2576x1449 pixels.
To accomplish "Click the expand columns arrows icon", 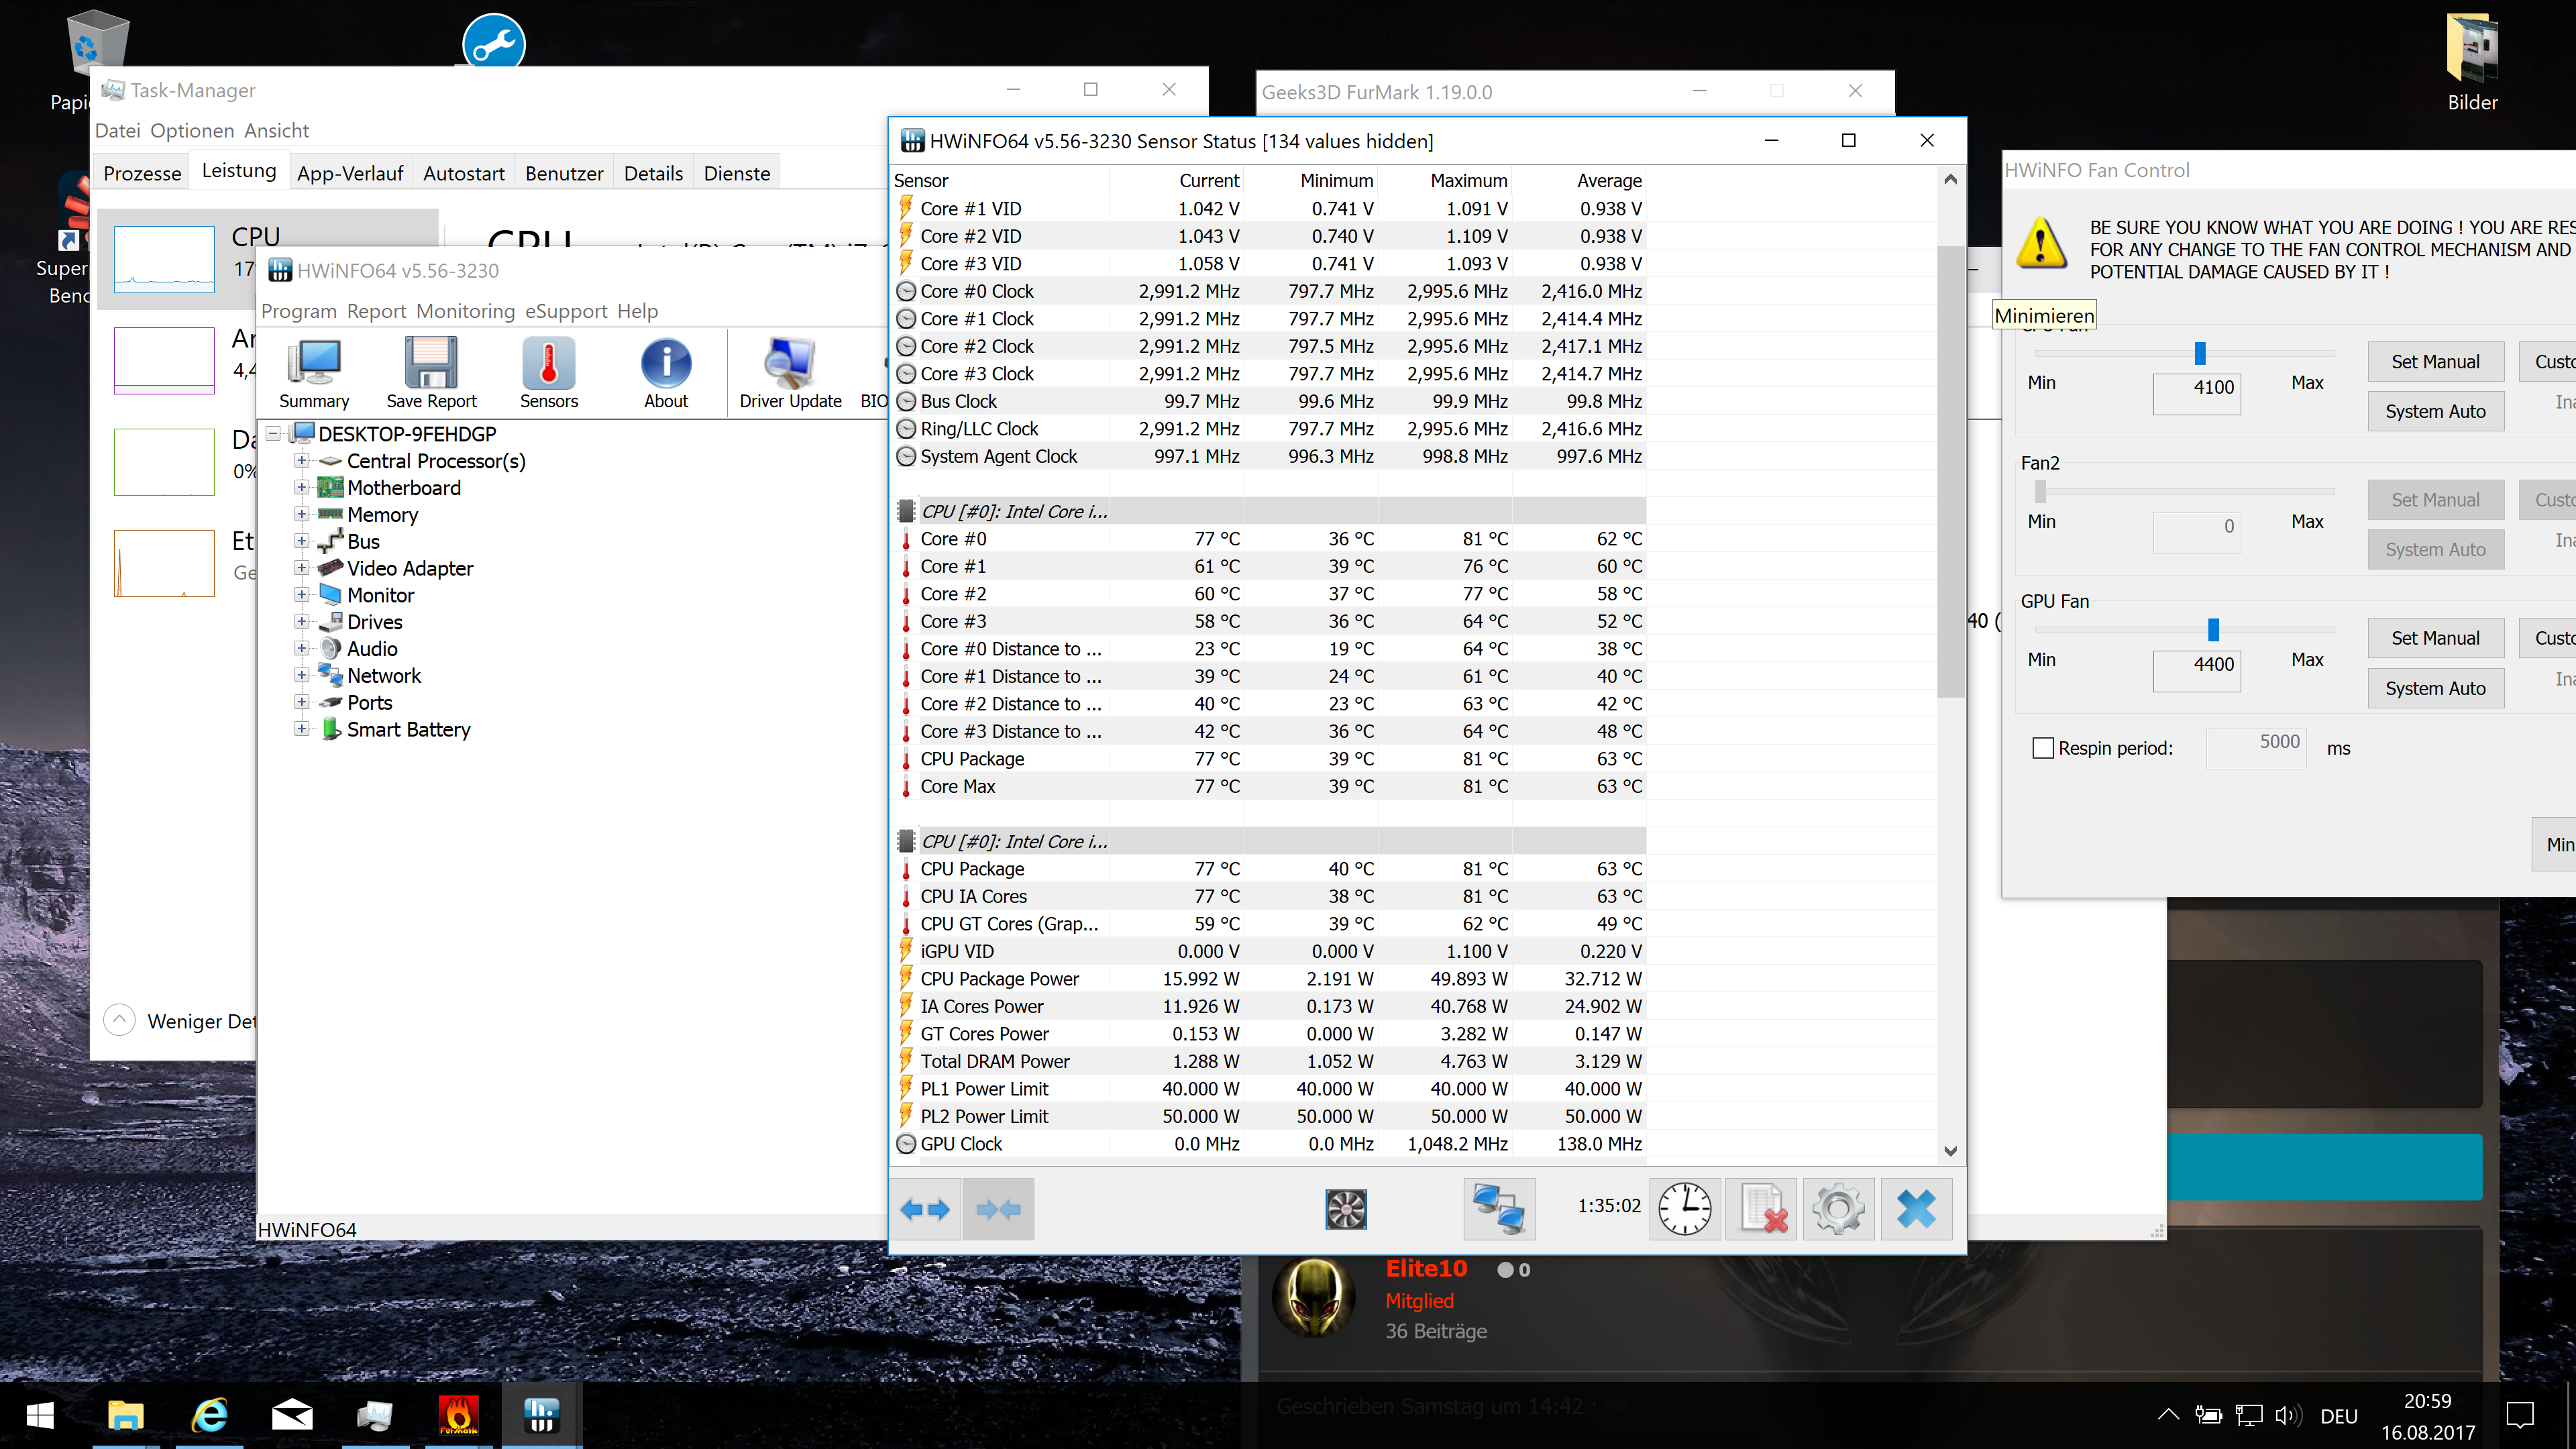I will 924,1209.
